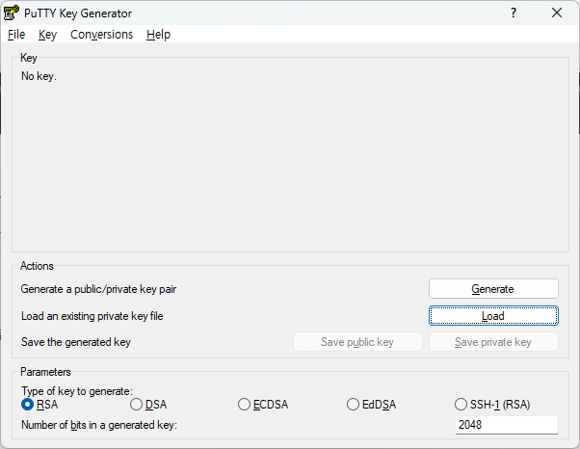Image resolution: width=580 pixels, height=449 pixels.
Task: Select the DSA key type
Action: 148,405
